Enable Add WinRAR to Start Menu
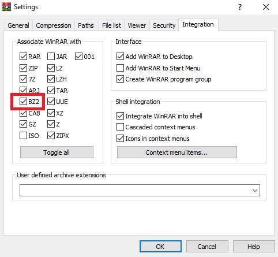This screenshot has width=278, height=257. click(120, 68)
